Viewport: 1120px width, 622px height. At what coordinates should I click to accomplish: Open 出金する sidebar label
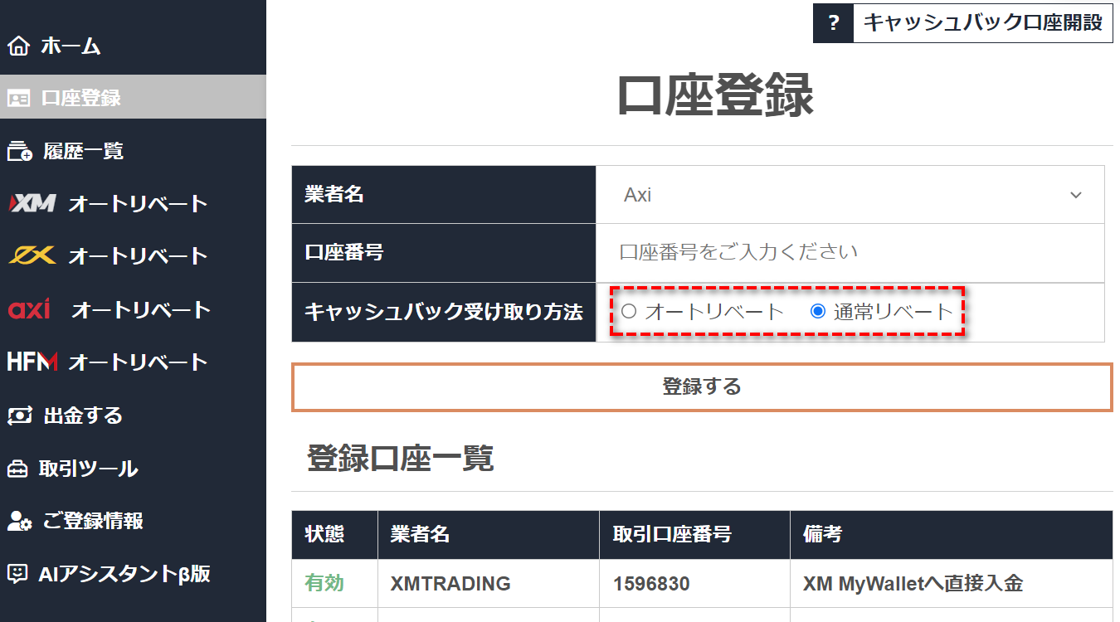83,415
